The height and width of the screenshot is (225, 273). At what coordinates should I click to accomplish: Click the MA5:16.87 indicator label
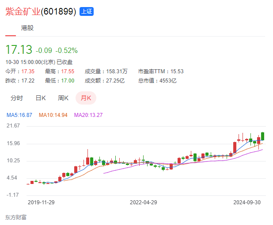(x=19, y=115)
